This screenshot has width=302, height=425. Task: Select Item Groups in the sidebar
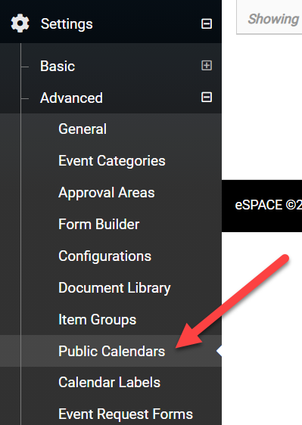click(x=97, y=320)
